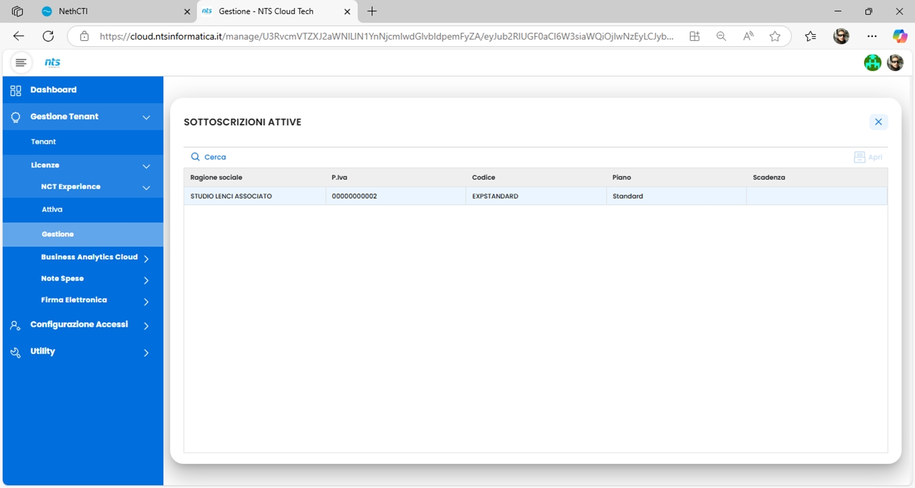Sort by Scadenza column header
The width and height of the screenshot is (915, 488).
pos(817,177)
